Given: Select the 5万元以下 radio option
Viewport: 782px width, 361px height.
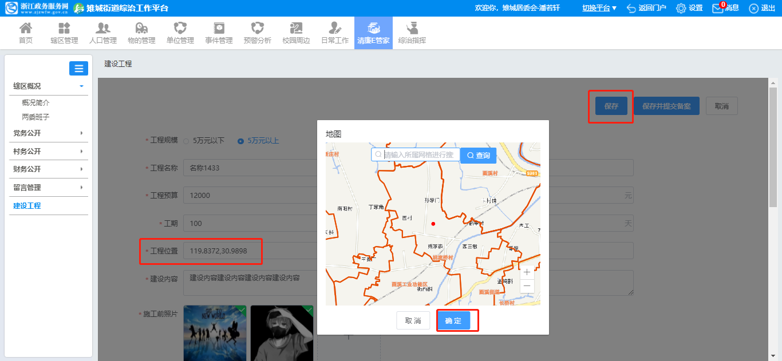Looking at the screenshot, I should pyautogui.click(x=186, y=141).
